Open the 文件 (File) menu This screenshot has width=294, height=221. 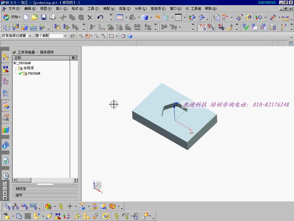point(14,9)
